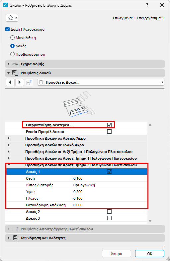Edit the Ύψος value 0.200
170x261 pixels.
tap(78, 192)
